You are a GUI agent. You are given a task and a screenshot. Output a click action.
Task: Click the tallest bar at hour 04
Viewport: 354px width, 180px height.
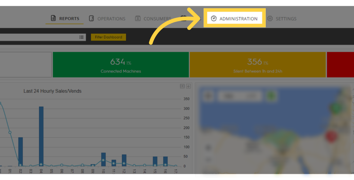(41, 137)
